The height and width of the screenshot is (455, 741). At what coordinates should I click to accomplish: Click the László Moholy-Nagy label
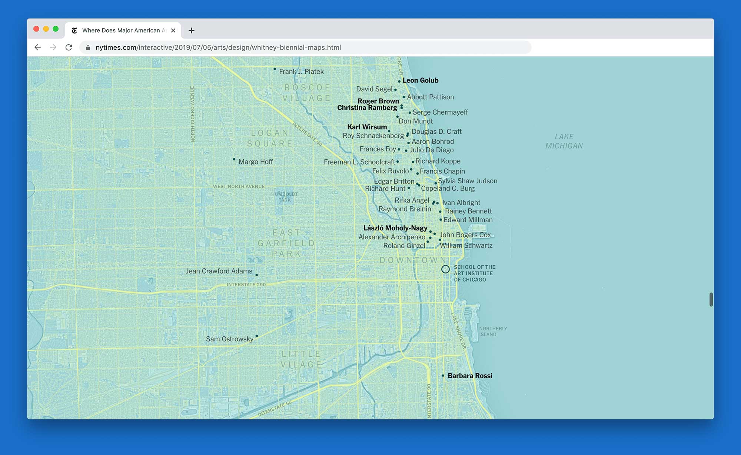coord(395,228)
